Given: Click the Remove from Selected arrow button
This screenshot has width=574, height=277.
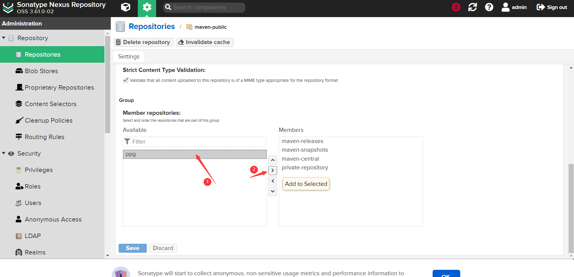Looking at the screenshot, I should tap(273, 181).
